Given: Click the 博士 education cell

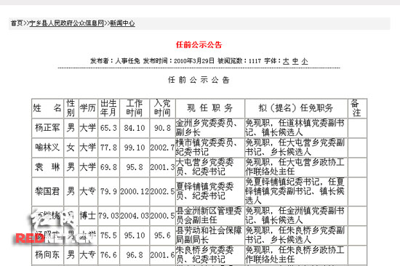Looking at the screenshot, I should coord(88,216).
